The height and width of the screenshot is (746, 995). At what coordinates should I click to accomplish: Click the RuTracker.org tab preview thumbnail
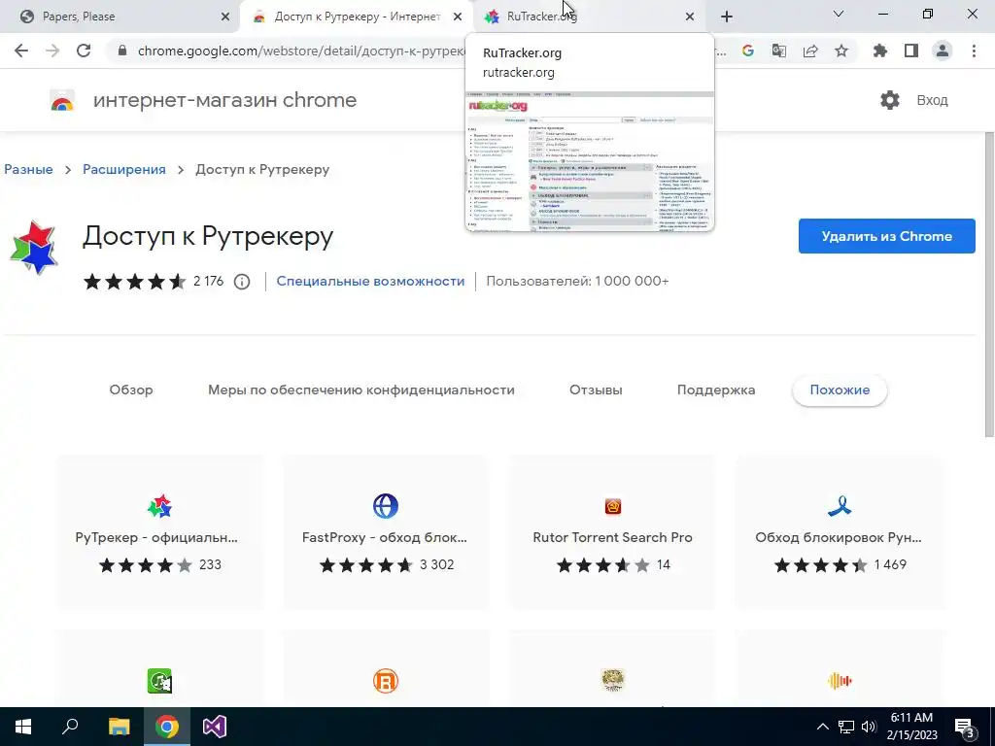click(x=590, y=162)
